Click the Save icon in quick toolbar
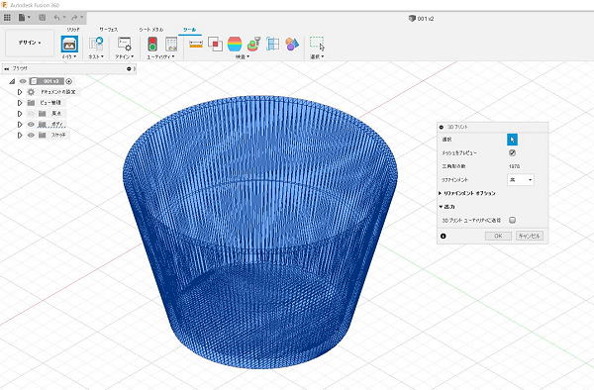This screenshot has width=594, height=390. pyautogui.click(x=42, y=18)
